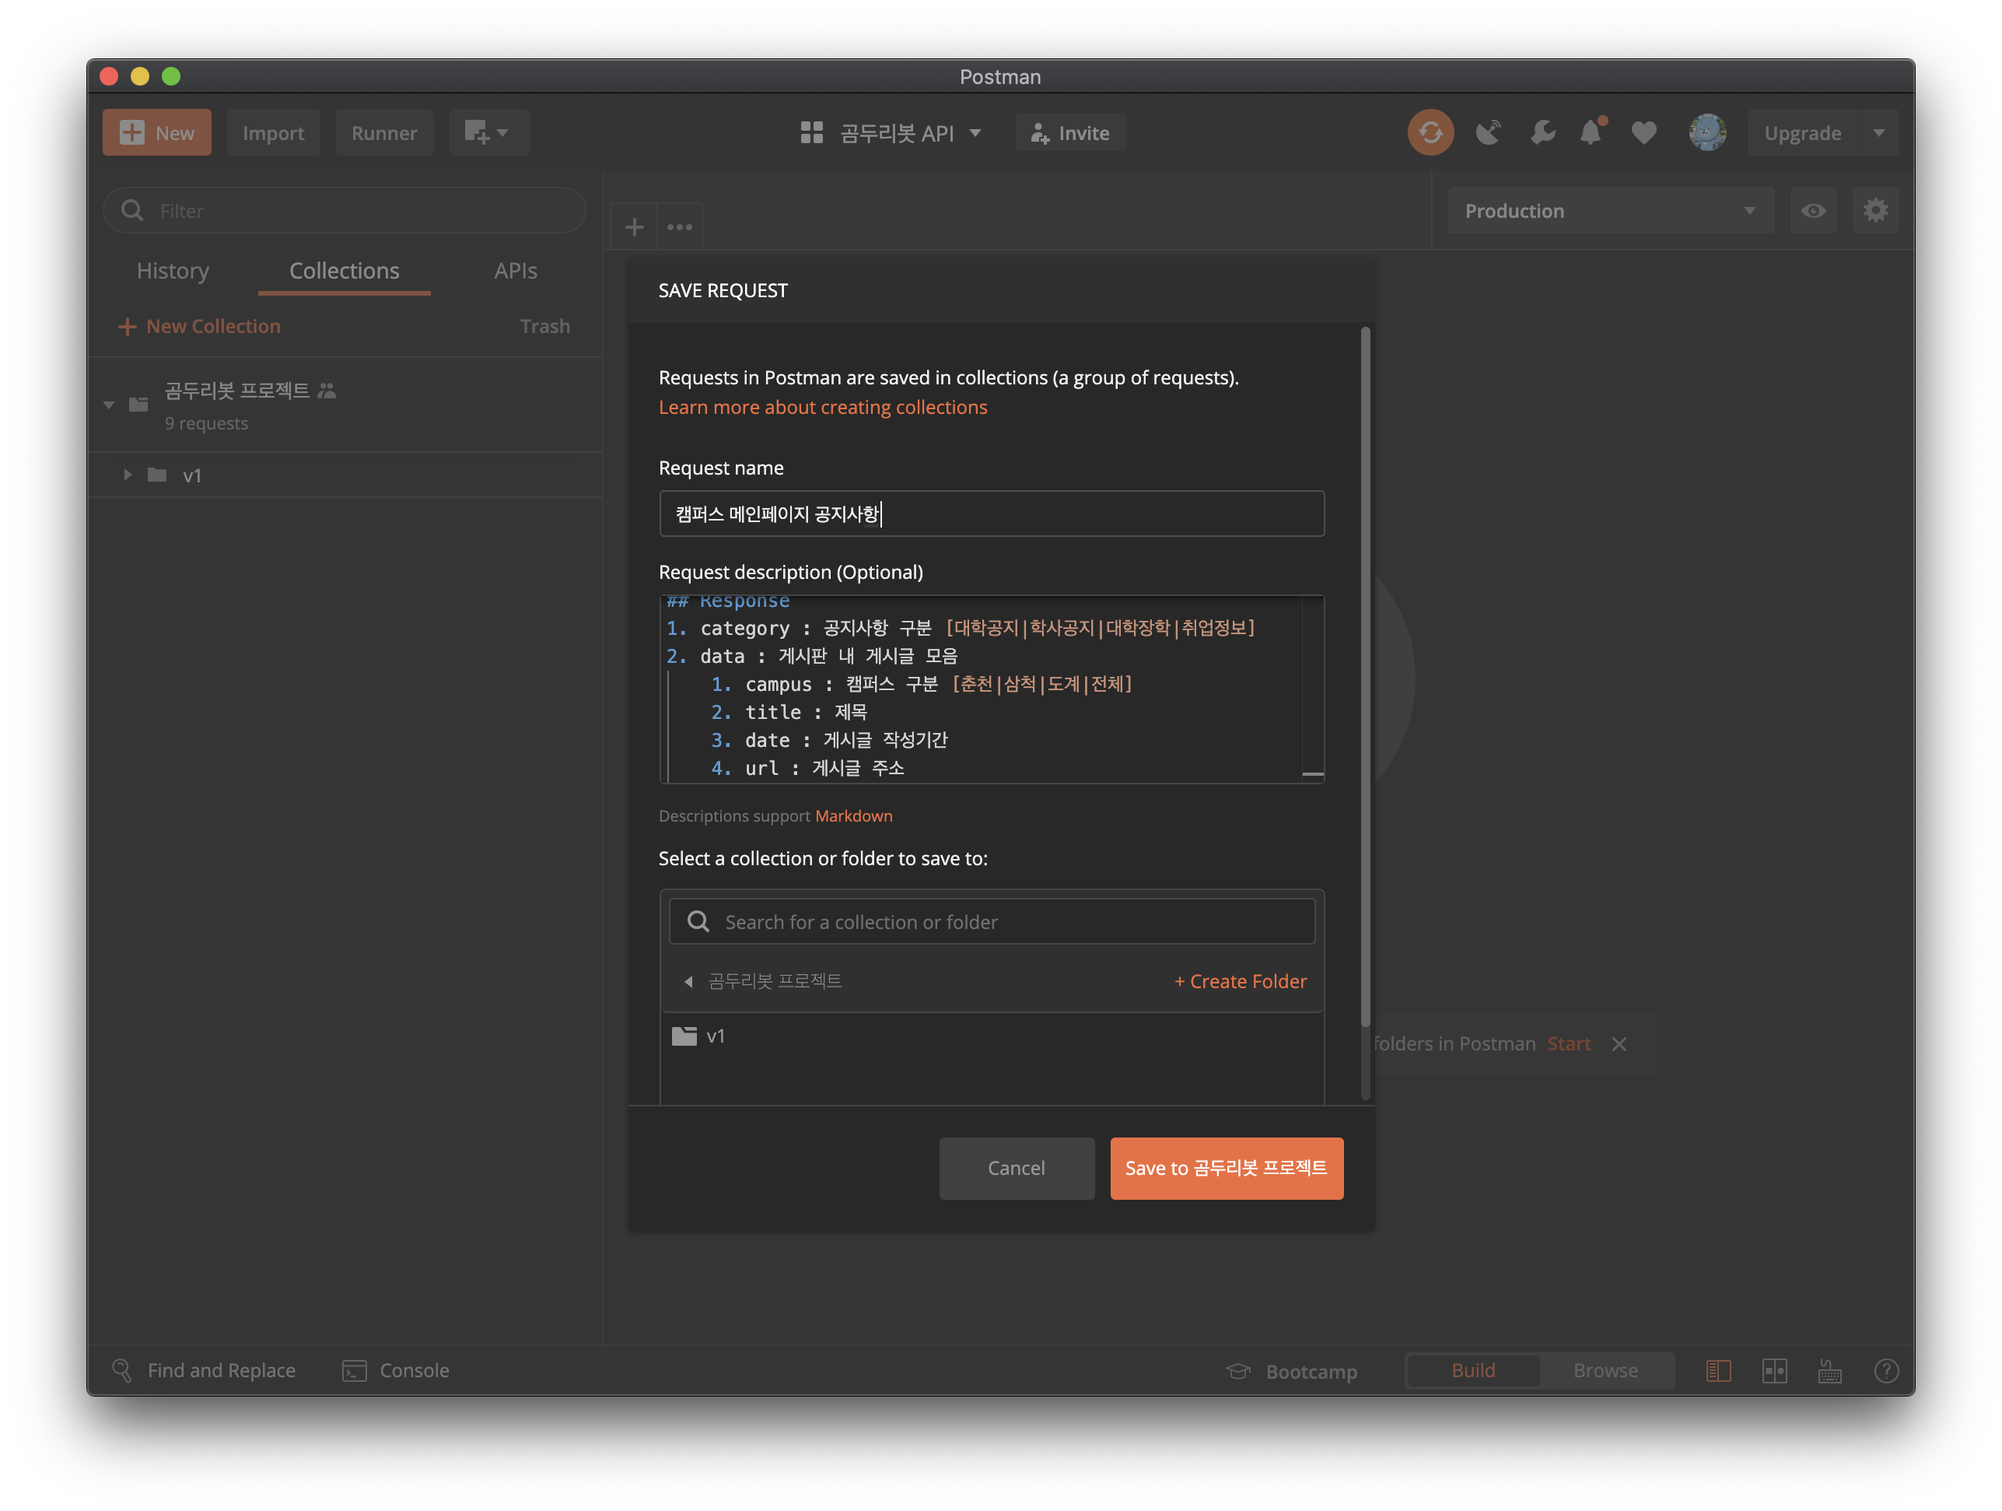Open keyboard shortcuts icon in status bar
The height and width of the screenshot is (1511, 2002).
[x=1829, y=1371]
